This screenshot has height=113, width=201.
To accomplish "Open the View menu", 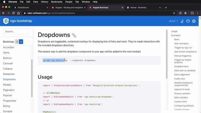I will pos(35,2).
